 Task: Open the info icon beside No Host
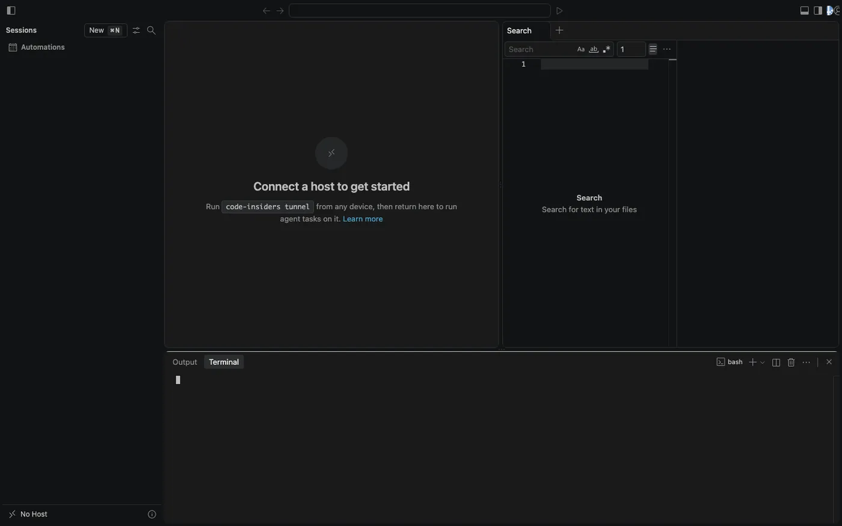point(152,514)
